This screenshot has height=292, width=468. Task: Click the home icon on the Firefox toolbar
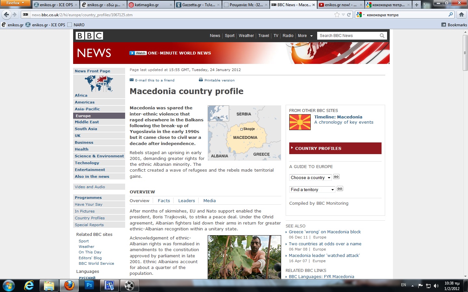pyautogui.click(x=461, y=15)
